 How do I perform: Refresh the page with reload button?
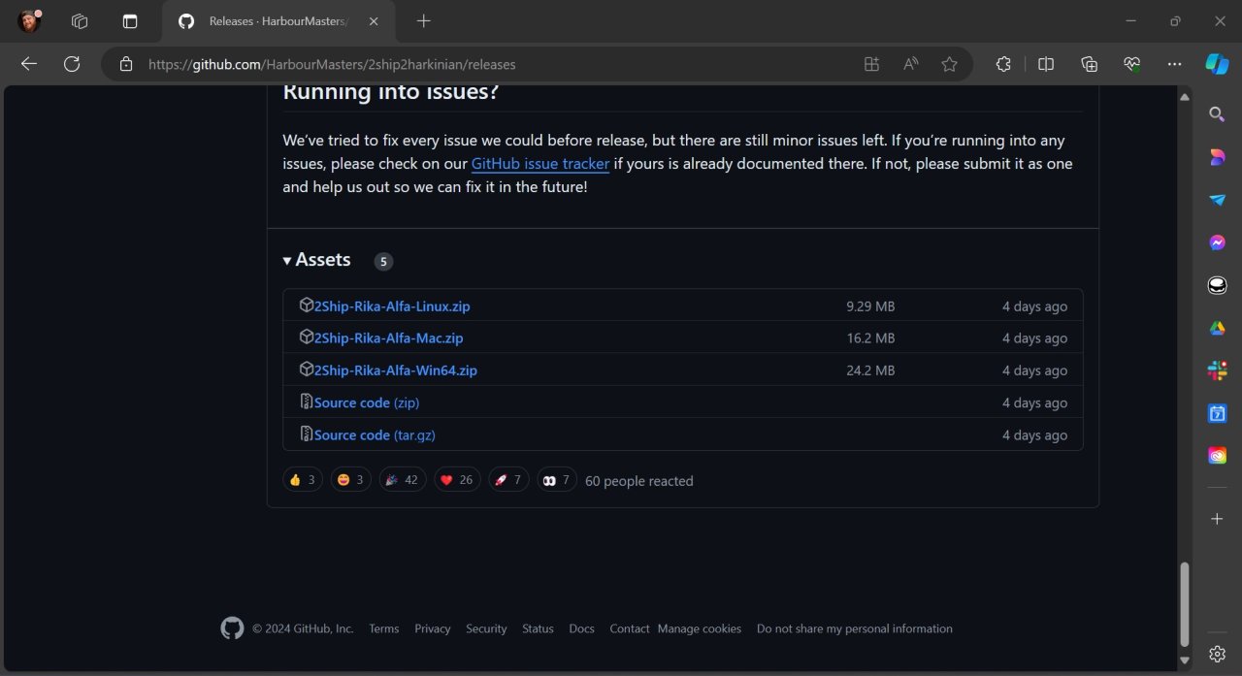click(x=72, y=64)
